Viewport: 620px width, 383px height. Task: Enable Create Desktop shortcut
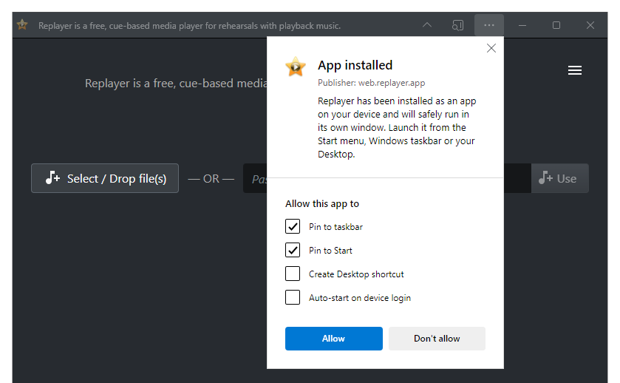click(x=293, y=274)
